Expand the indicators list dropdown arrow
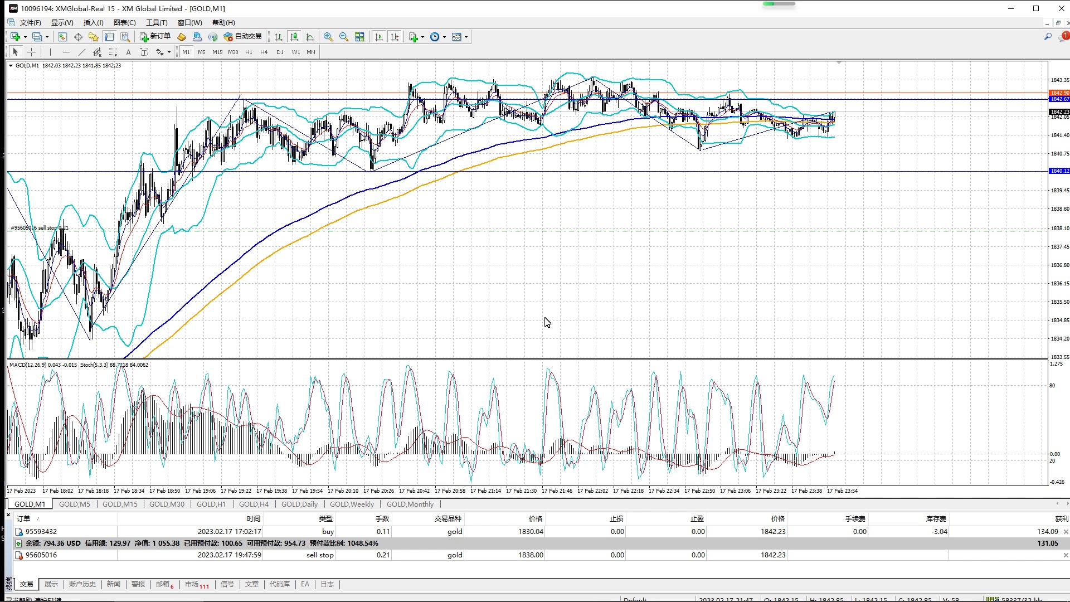Image resolution: width=1070 pixels, height=602 pixels. click(x=422, y=37)
